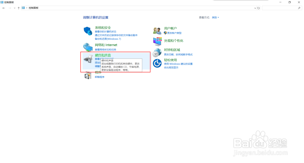Screen dimensions: 304x163
Task: Click the Forward arrow in navigation bar
Action: (x=10, y=8)
